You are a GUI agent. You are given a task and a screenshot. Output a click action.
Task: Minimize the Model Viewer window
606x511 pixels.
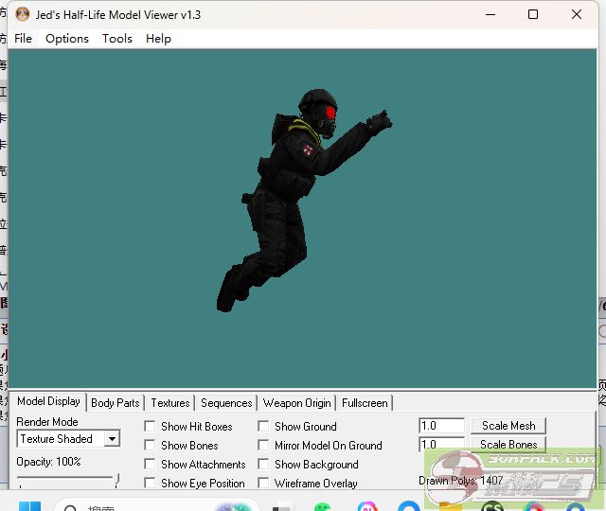(490, 15)
